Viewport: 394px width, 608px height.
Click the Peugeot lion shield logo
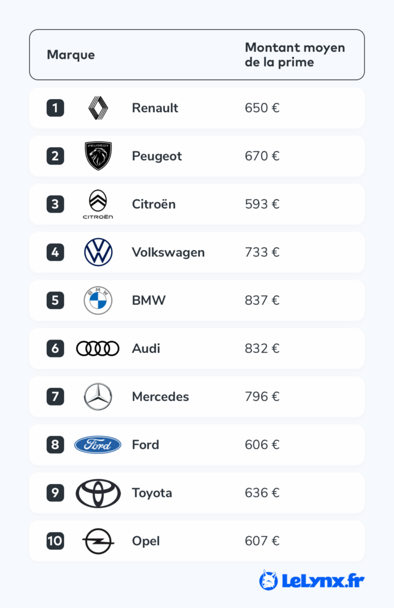(98, 156)
